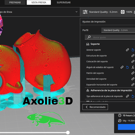Click the magnifier search icon
Screen dimensions: 135x135
click(89, 37)
